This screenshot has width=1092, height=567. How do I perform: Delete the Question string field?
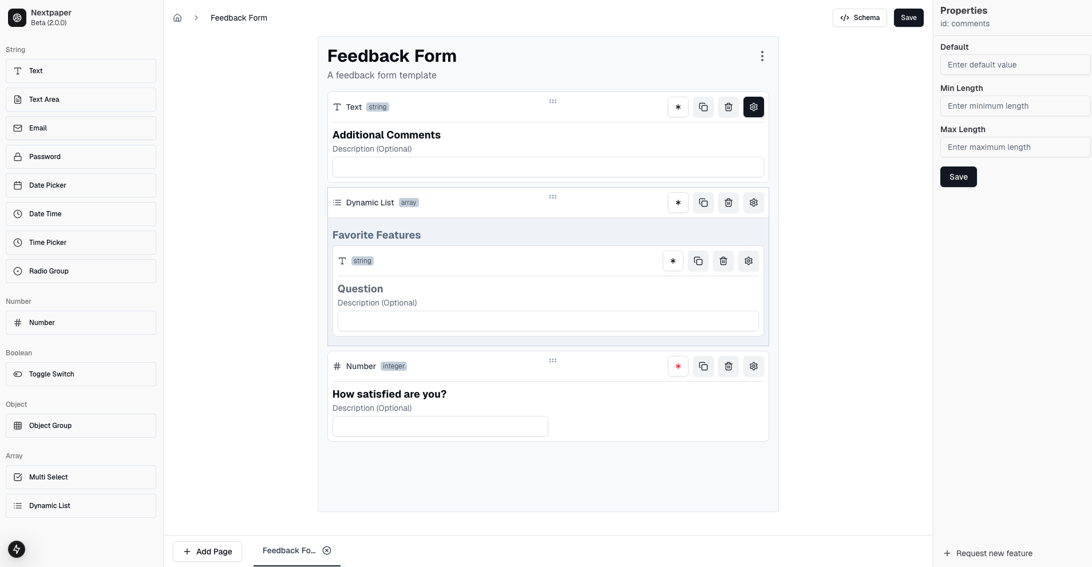(x=723, y=261)
